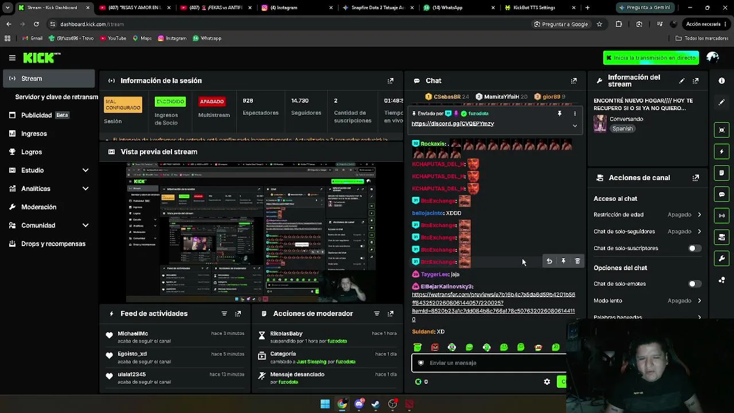The image size is (734, 413).
Task: Toggle the moderator actions document widget
Action: coord(722,173)
